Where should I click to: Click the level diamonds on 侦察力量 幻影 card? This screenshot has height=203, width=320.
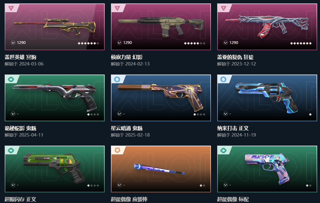195,43
